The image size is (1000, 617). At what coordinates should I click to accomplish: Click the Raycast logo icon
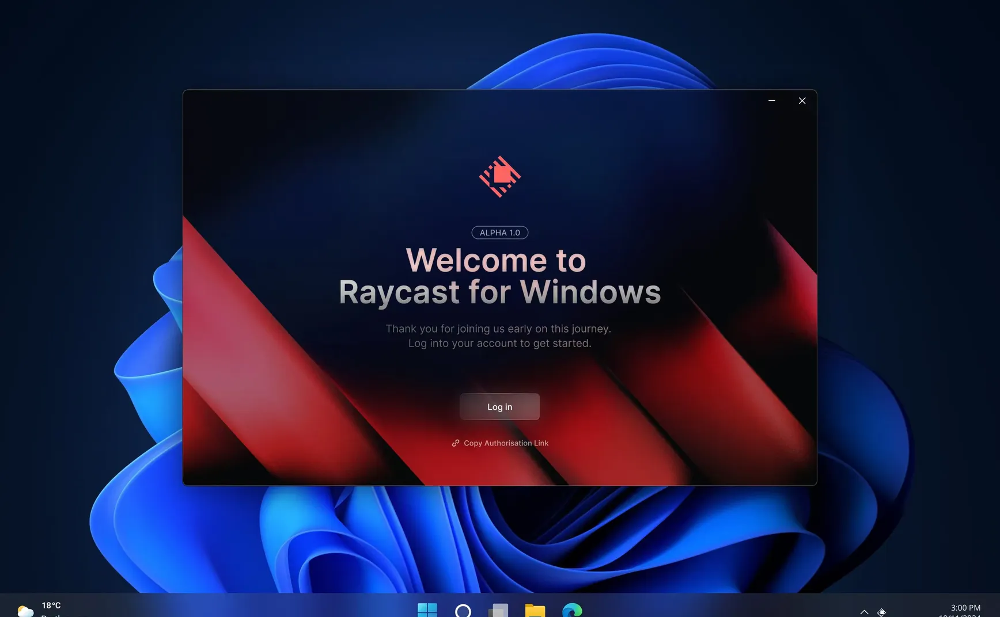pyautogui.click(x=500, y=177)
